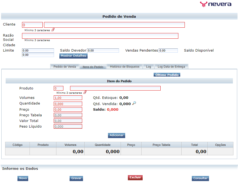238x191 pixels.
Task: Switch to the Pedido de Venda tab
Action: 64,66
